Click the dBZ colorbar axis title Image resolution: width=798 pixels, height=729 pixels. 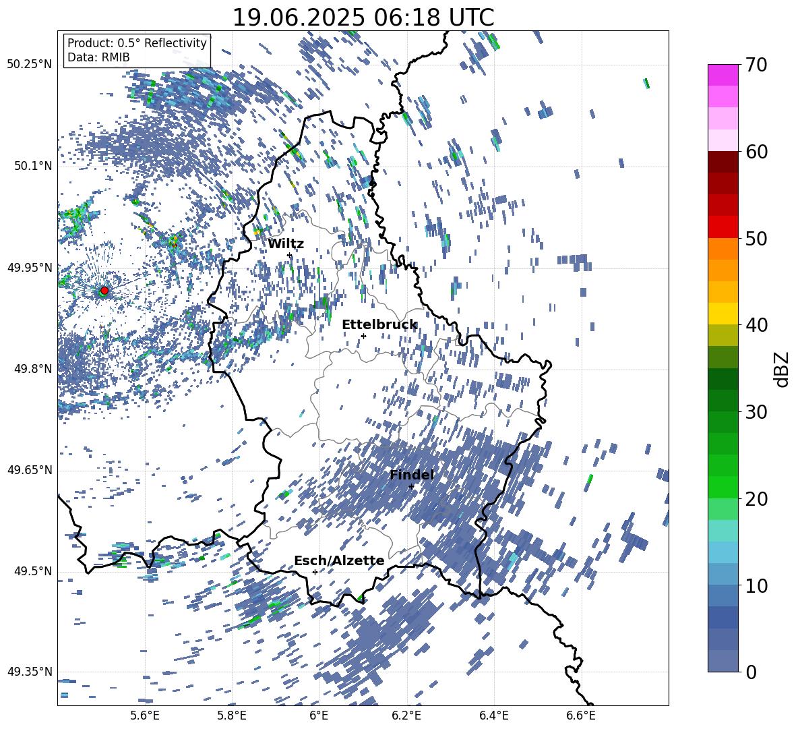tap(782, 369)
